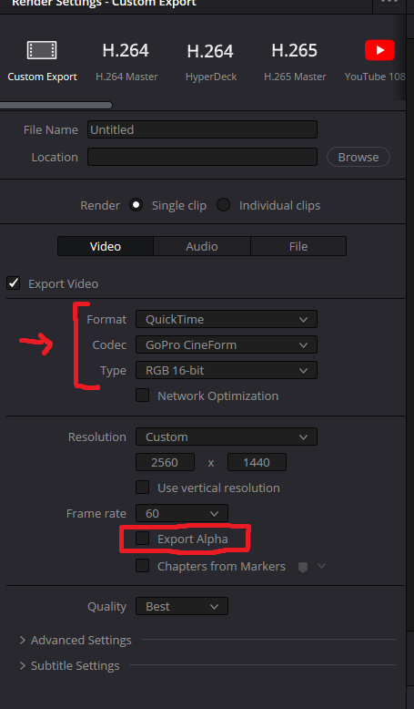Enable the Export Alpha checkbox
414x709 pixels.
[143, 538]
